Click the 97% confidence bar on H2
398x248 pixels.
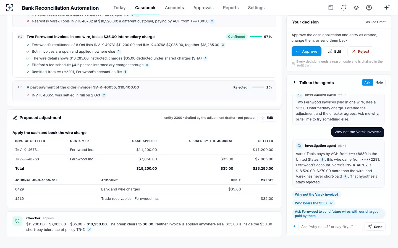tap(256, 37)
